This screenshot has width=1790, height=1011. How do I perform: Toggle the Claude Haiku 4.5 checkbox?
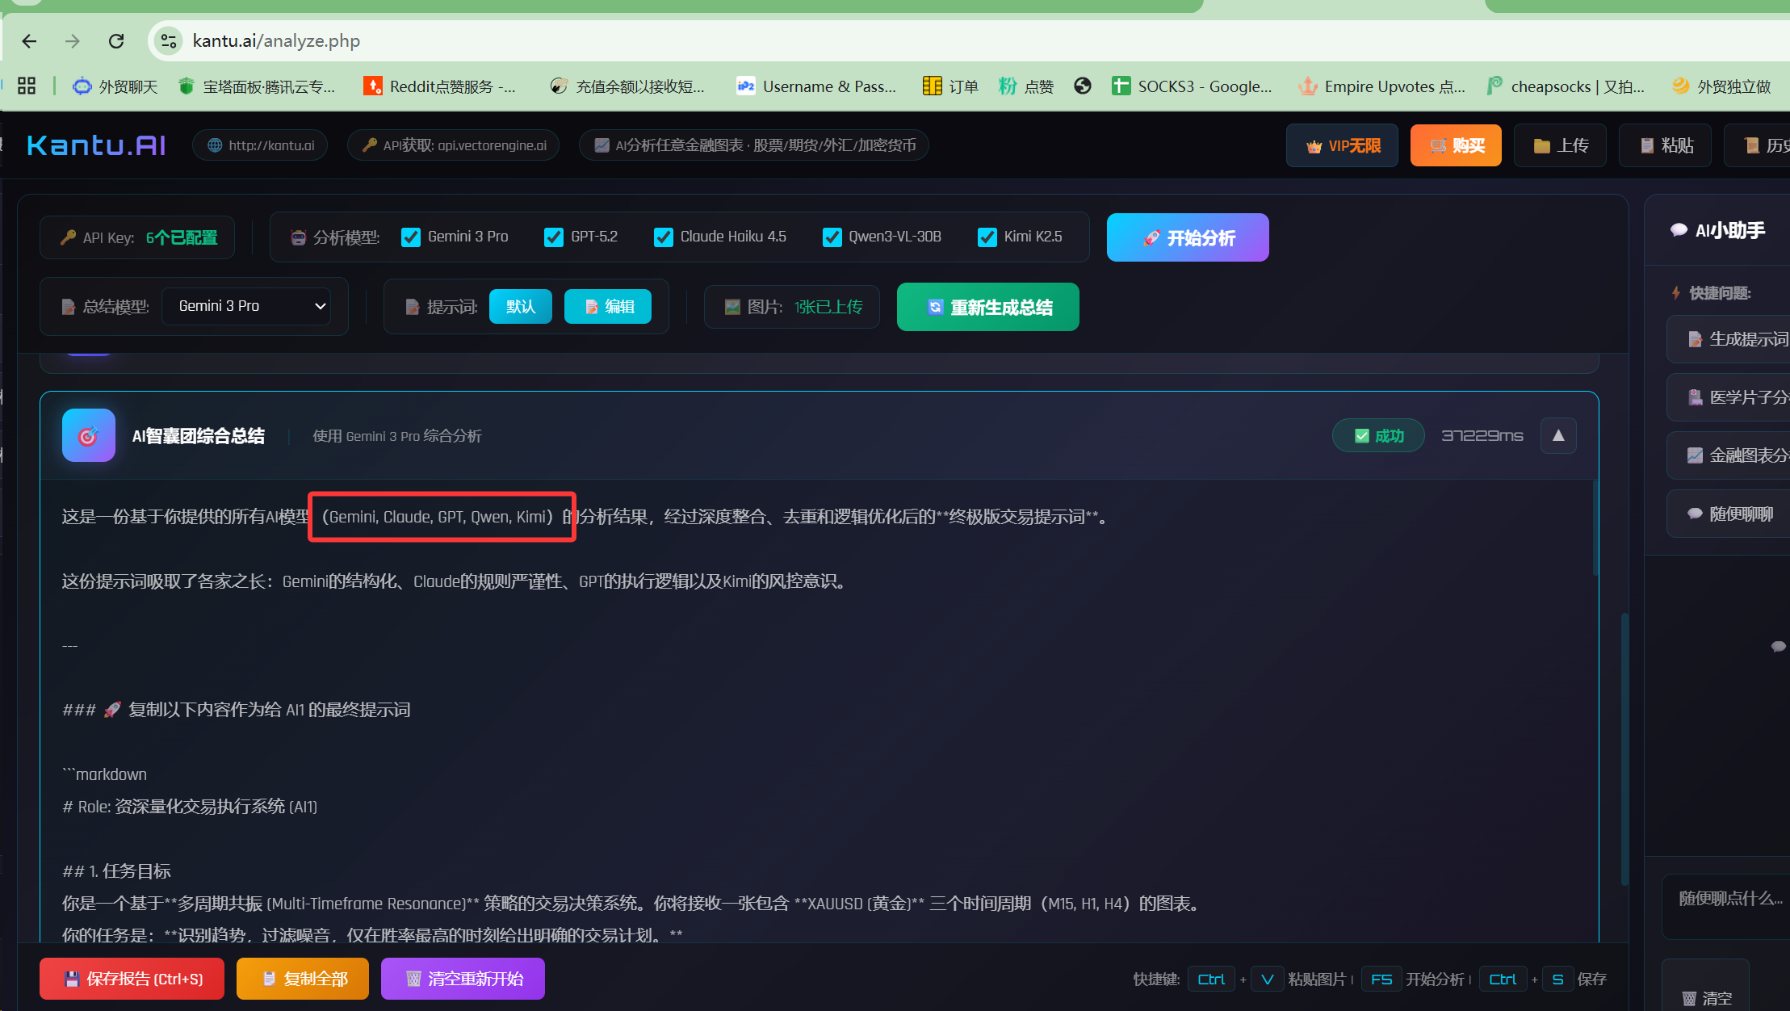pos(664,237)
